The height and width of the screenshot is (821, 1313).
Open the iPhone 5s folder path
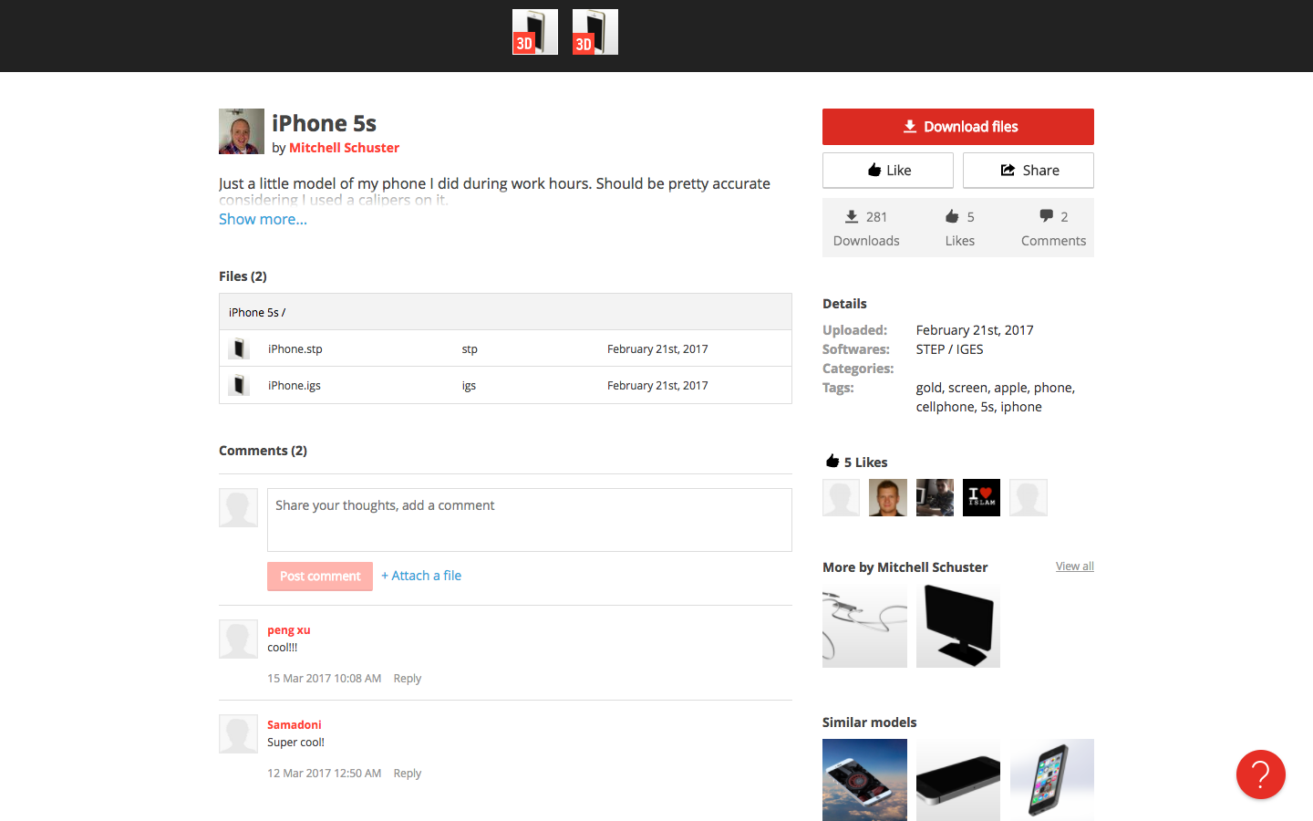[257, 312]
